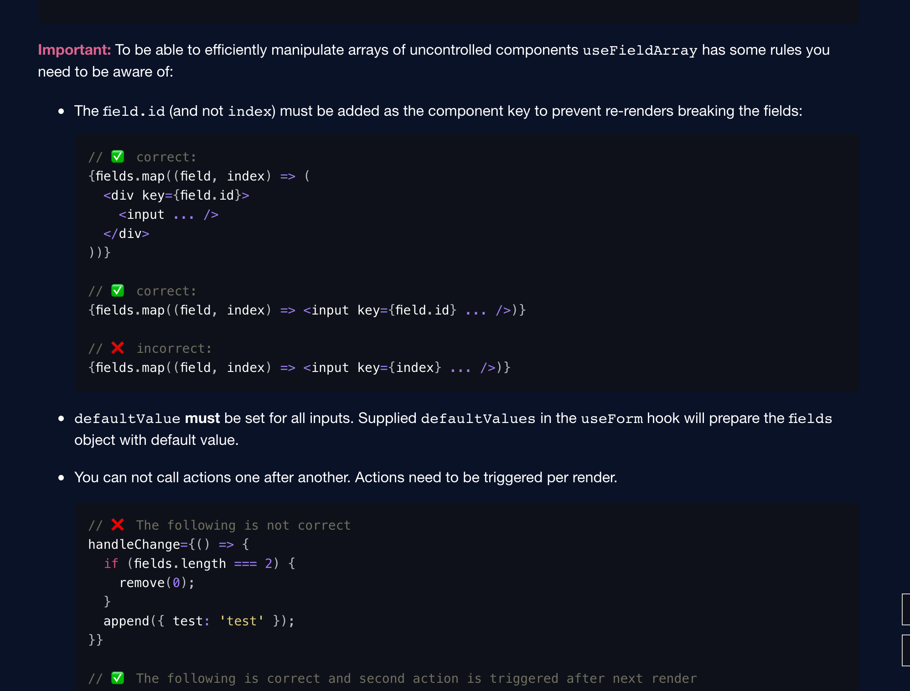
Task: Click the red X beside 'incorrect:'
Action: coord(118,348)
